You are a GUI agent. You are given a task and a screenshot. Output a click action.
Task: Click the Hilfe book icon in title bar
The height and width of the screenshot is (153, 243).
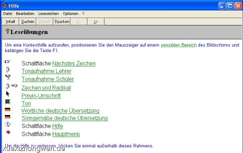point(4,6)
